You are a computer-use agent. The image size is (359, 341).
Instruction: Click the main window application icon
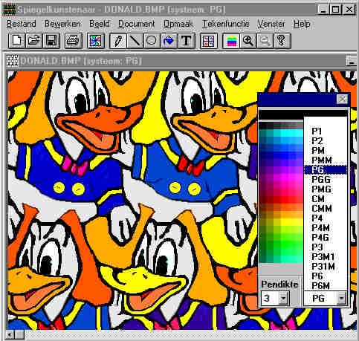point(10,10)
